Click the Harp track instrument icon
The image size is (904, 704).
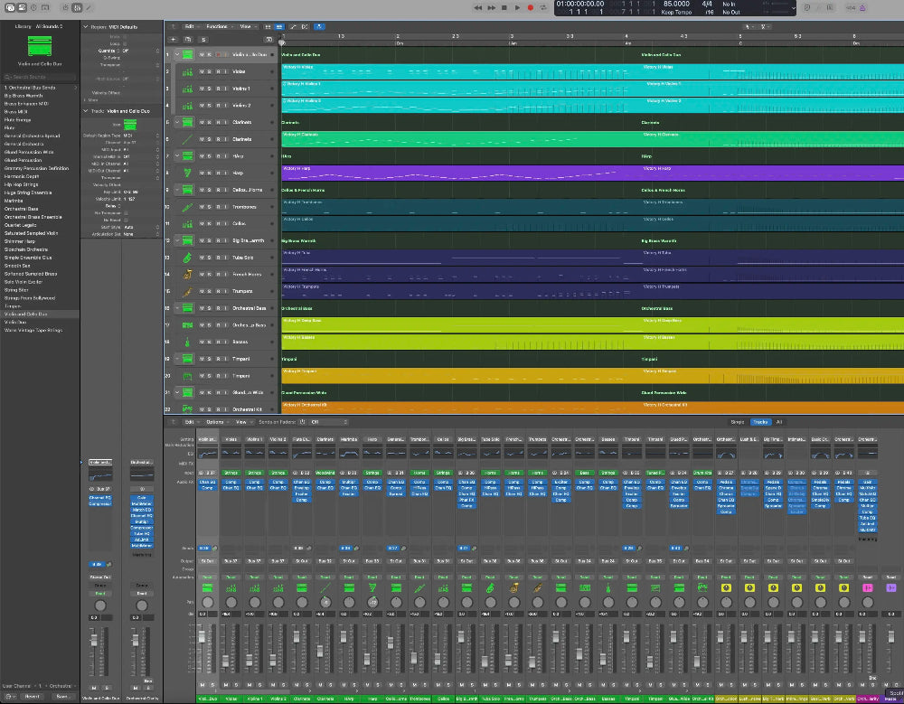[x=187, y=173]
